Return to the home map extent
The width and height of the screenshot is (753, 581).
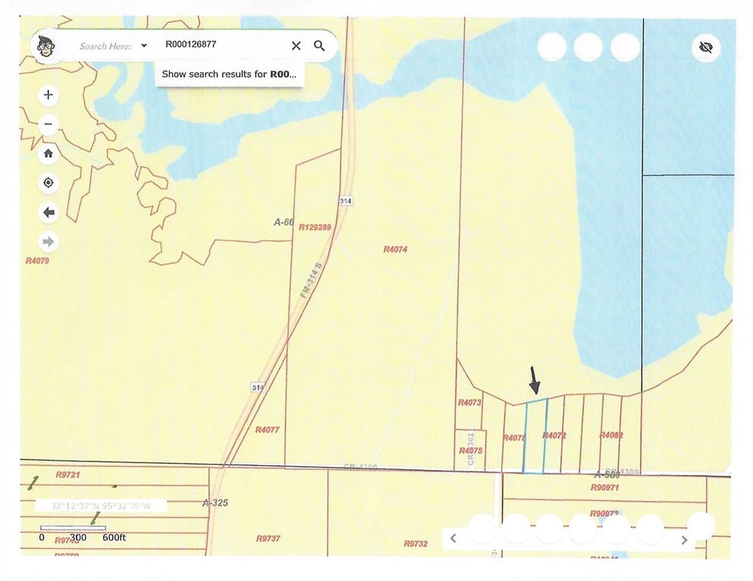[48, 154]
